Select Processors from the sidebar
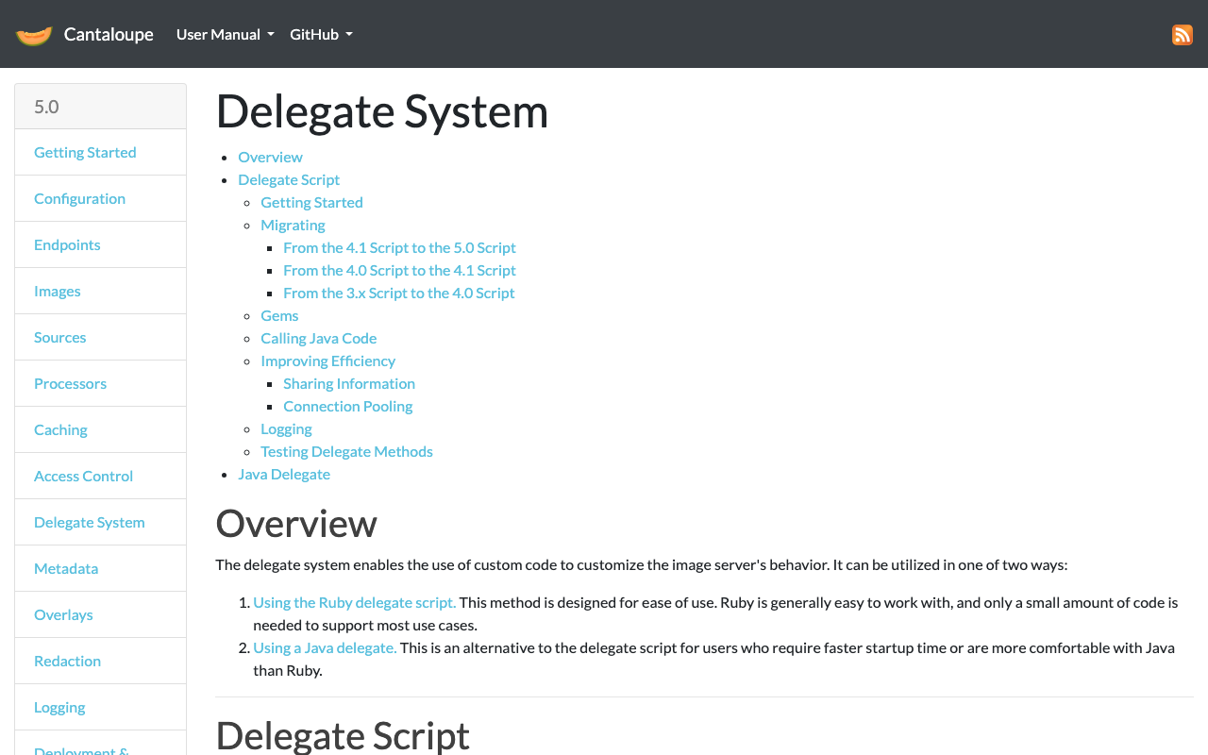This screenshot has width=1208, height=755. (70, 383)
